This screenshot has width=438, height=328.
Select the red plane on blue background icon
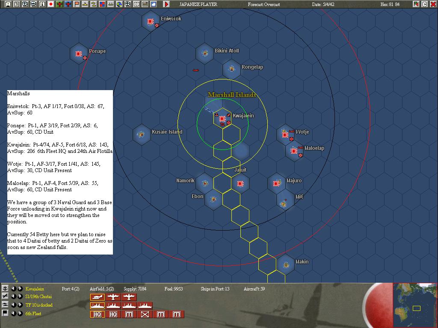coord(68,4)
